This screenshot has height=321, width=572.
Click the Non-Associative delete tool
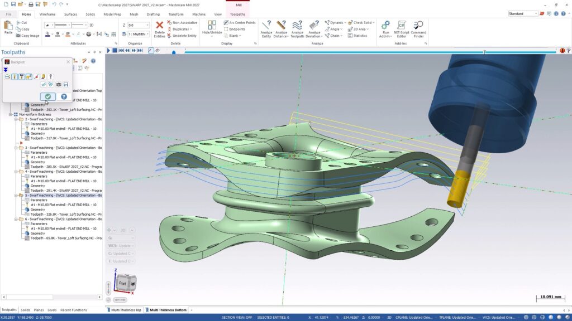tap(182, 22)
